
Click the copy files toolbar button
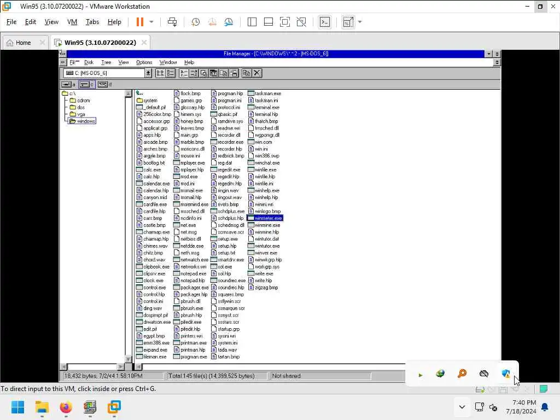pyautogui.click(x=247, y=73)
